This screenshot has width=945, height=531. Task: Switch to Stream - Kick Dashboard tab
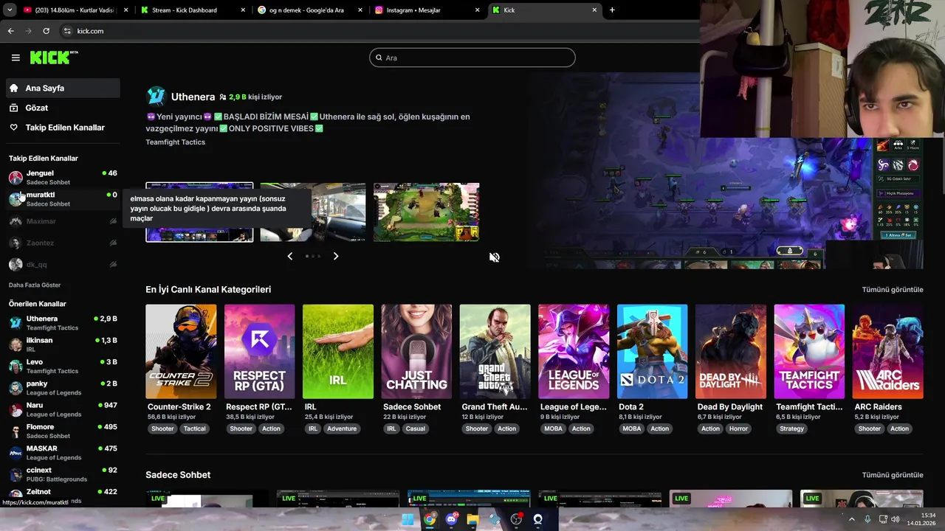(x=192, y=10)
